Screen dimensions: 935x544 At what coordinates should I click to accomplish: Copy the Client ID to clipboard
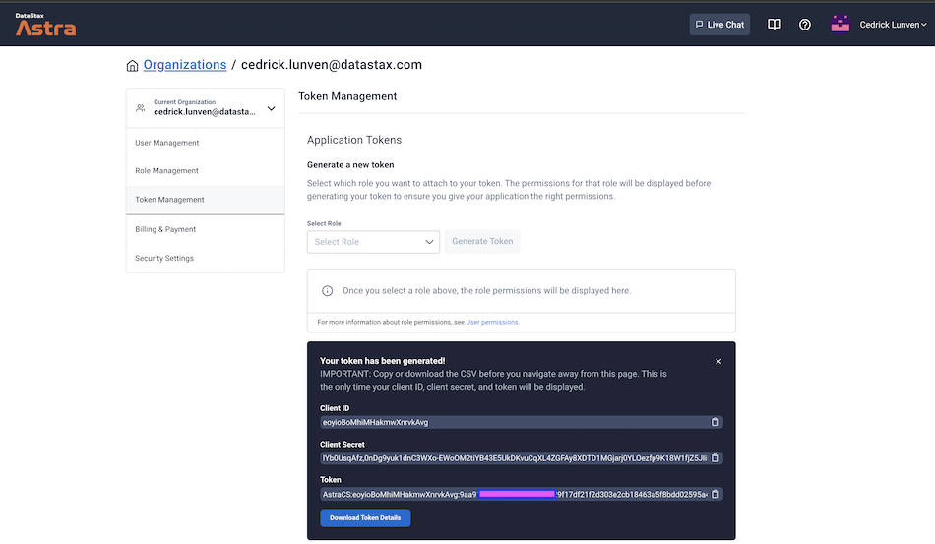tap(715, 422)
